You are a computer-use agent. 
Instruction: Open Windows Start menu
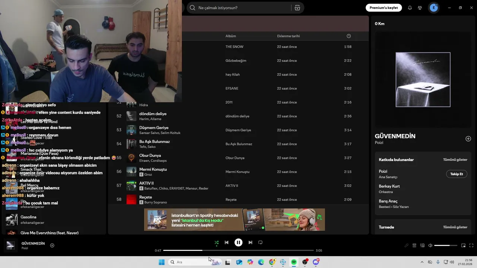pyautogui.click(x=161, y=262)
